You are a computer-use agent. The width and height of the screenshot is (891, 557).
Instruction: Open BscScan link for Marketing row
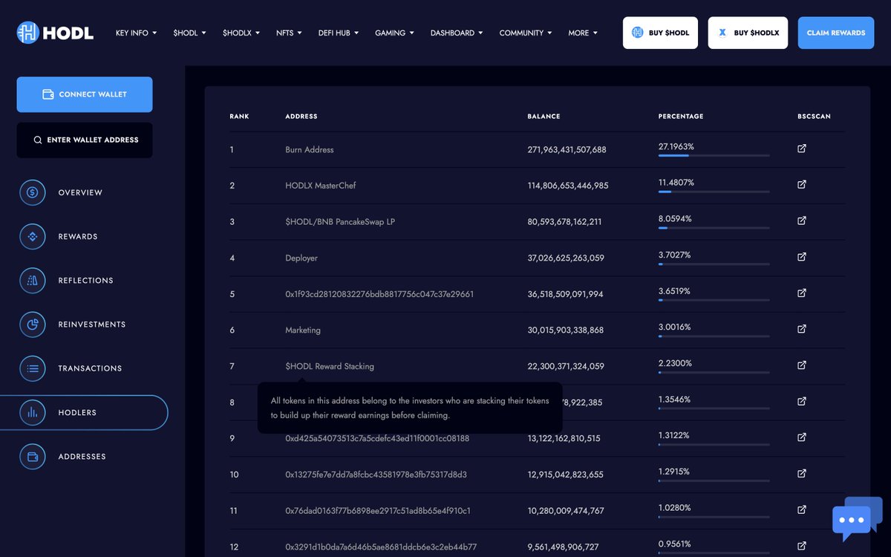click(x=802, y=329)
